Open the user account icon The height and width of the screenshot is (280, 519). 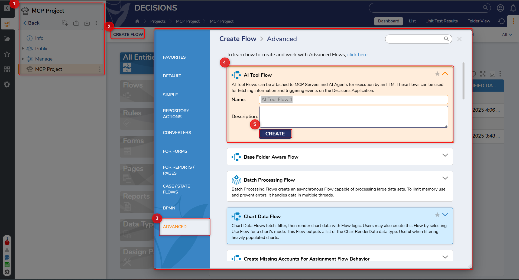[x=500, y=8]
